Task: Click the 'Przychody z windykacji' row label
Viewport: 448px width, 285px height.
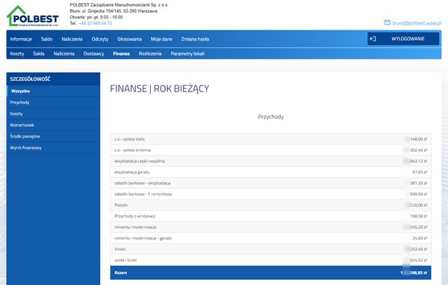Action: (134, 216)
